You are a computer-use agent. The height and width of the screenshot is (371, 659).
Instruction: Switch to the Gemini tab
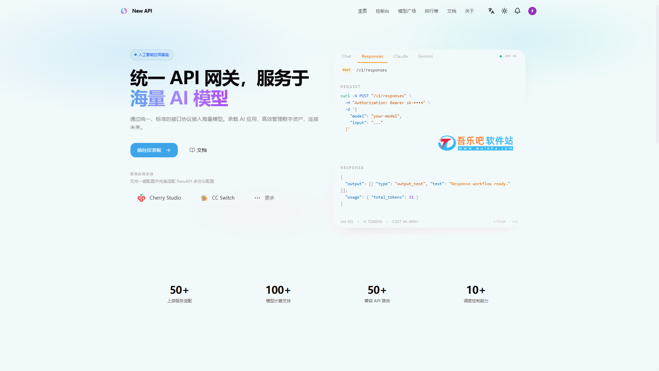tap(425, 56)
